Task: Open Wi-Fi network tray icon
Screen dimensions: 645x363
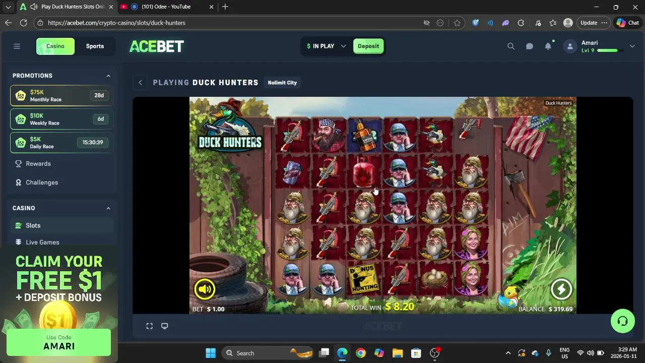Action: coord(580,353)
